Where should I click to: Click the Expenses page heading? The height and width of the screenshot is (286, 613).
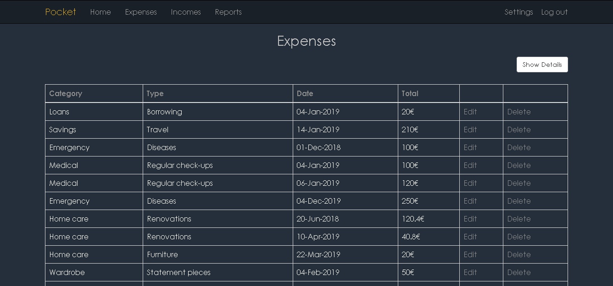tap(306, 41)
